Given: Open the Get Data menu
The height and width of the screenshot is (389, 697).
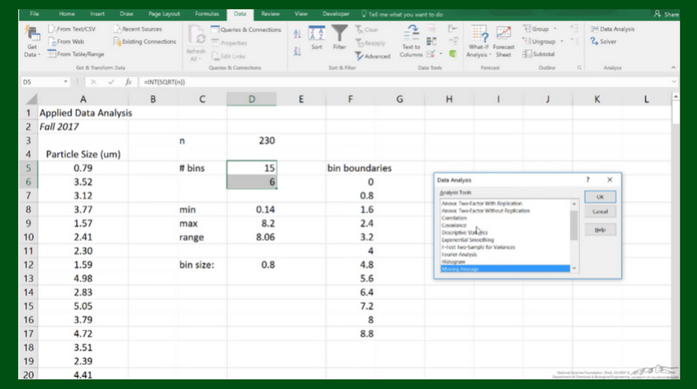Looking at the screenshot, I should click(32, 42).
